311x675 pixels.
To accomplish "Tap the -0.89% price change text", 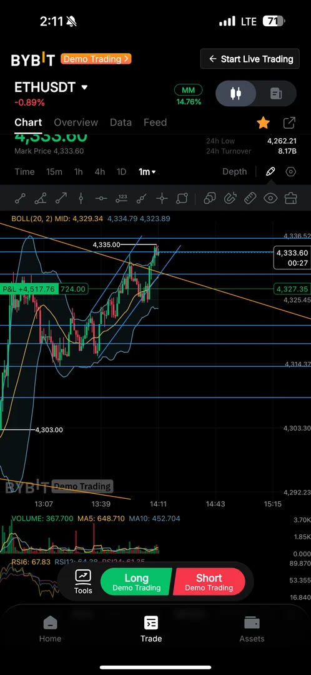I will click(x=29, y=102).
